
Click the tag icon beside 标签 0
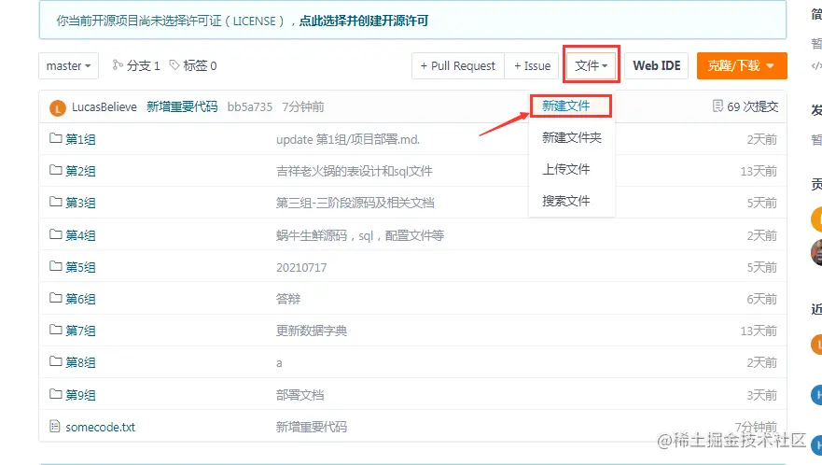coord(174,65)
